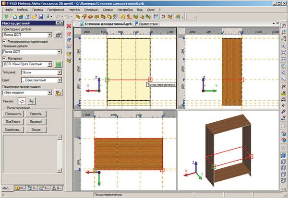Click the green double-chevron icon starting the toolbar
Image resolution: width=288 pixels, height=198 pixels.
click(6, 16)
